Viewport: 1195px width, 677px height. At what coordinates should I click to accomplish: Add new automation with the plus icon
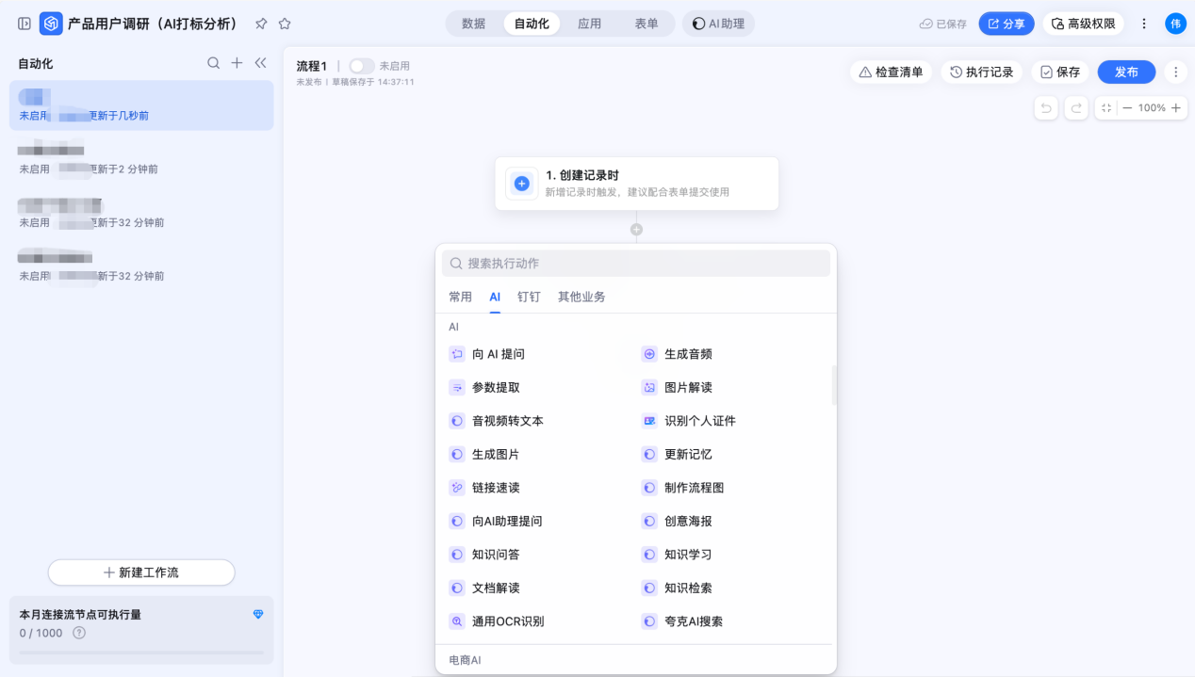(237, 63)
